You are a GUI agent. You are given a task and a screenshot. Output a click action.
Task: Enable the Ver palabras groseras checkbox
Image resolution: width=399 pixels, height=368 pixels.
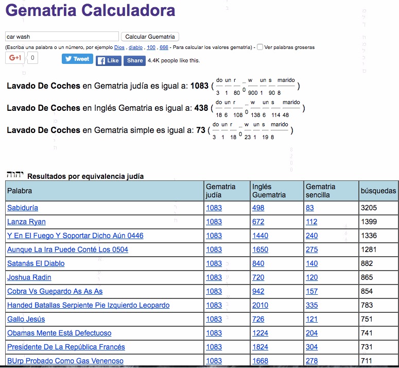(x=260, y=47)
